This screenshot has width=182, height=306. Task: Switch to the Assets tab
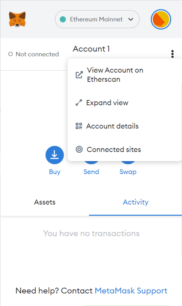click(x=45, y=202)
